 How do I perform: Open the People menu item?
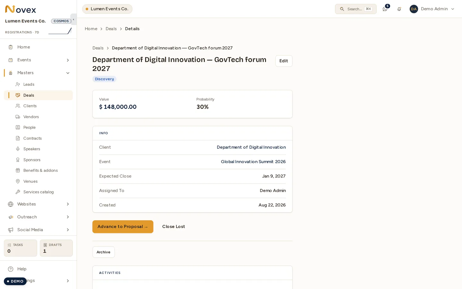(x=38, y=127)
